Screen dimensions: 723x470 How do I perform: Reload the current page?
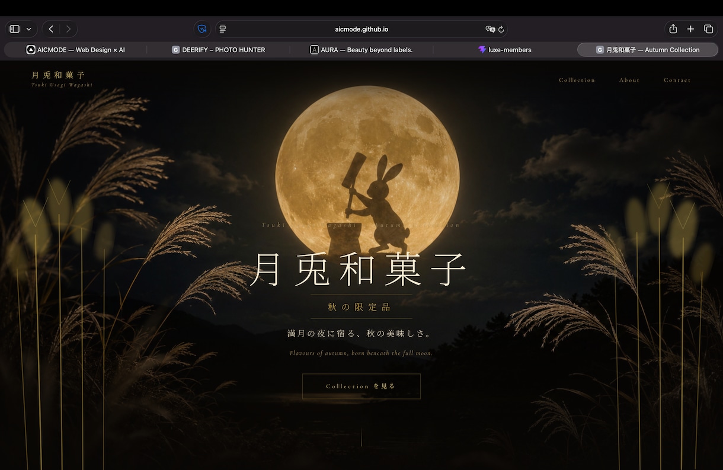pos(501,29)
